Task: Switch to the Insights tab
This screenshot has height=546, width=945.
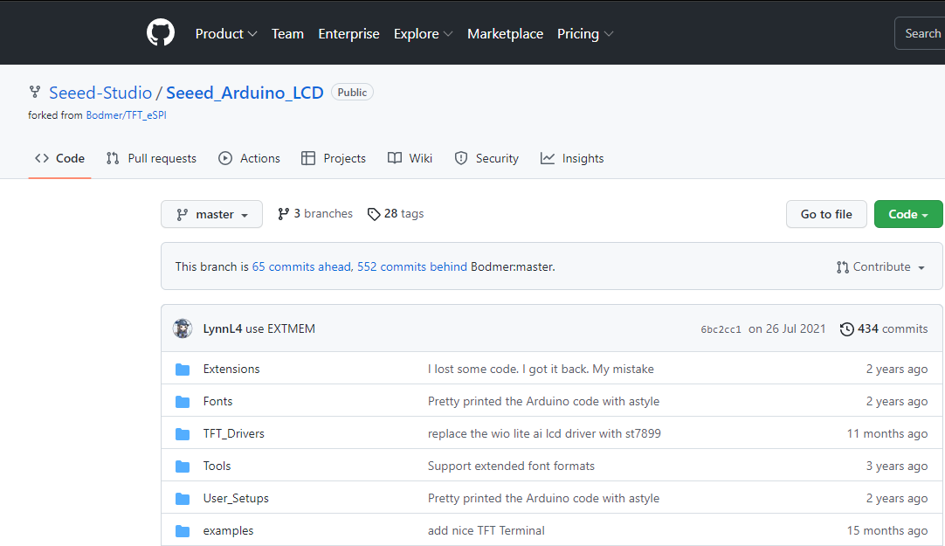Action: click(572, 158)
